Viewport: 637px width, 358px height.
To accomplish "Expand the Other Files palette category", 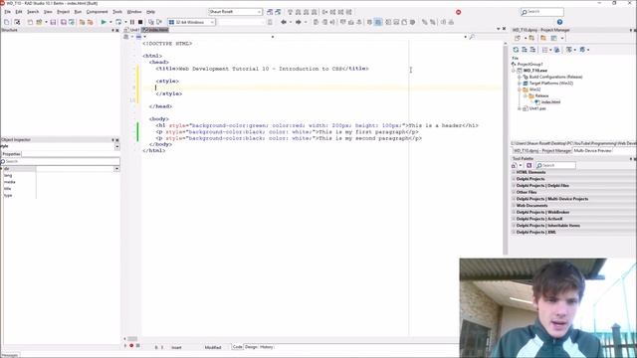I will pos(514,192).
